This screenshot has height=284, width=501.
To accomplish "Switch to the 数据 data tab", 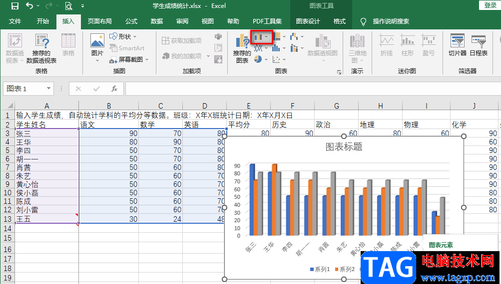I will click(x=156, y=21).
